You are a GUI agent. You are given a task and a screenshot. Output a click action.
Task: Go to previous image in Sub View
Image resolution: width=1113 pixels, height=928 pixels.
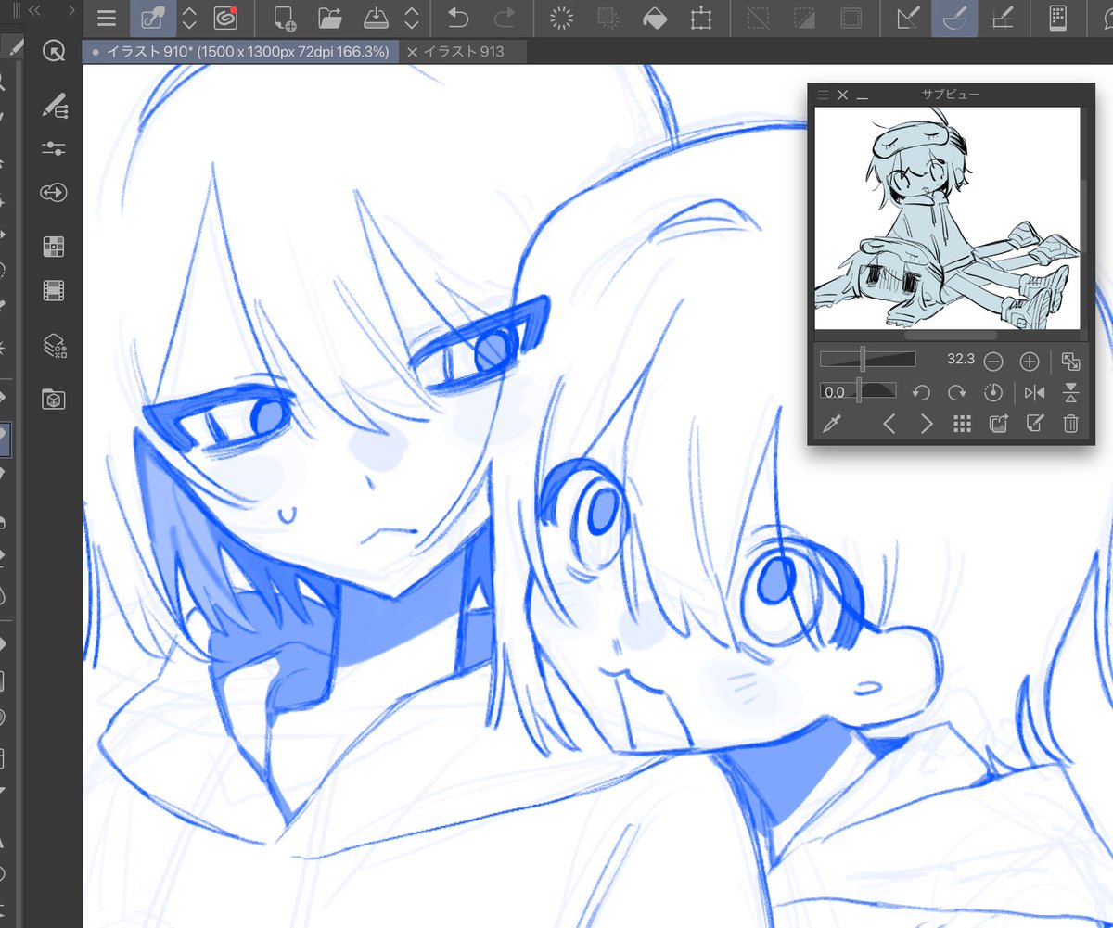pyautogui.click(x=889, y=425)
